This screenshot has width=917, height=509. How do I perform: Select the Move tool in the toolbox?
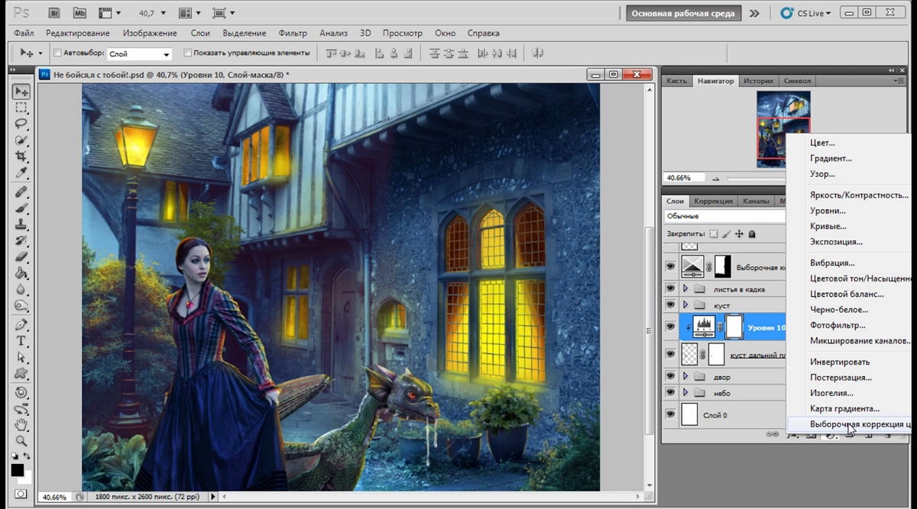[x=21, y=92]
